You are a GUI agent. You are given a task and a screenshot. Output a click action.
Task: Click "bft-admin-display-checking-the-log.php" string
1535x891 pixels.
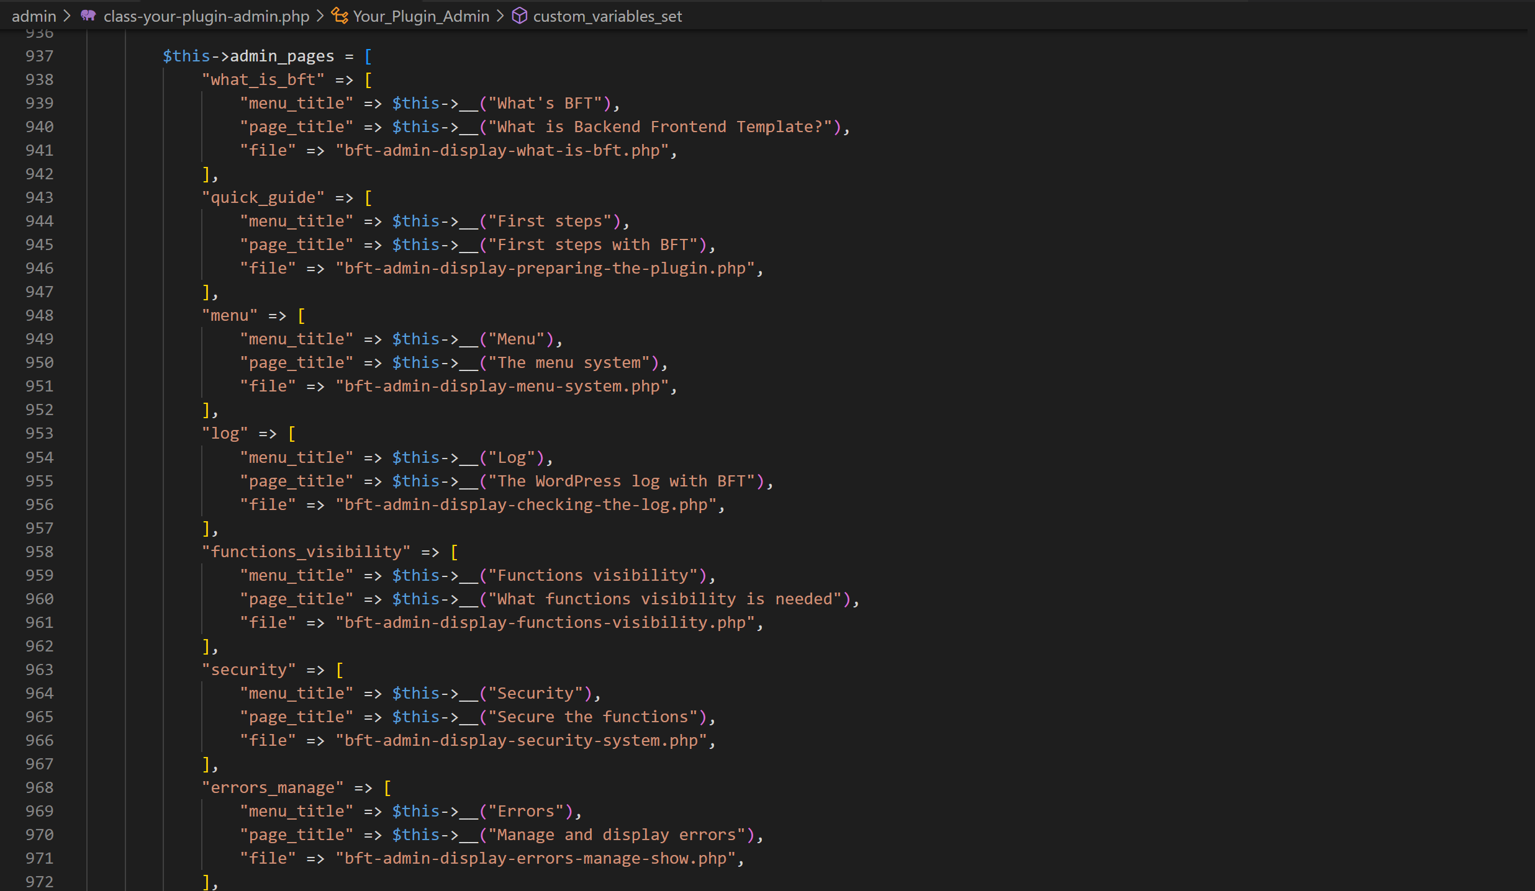(527, 504)
